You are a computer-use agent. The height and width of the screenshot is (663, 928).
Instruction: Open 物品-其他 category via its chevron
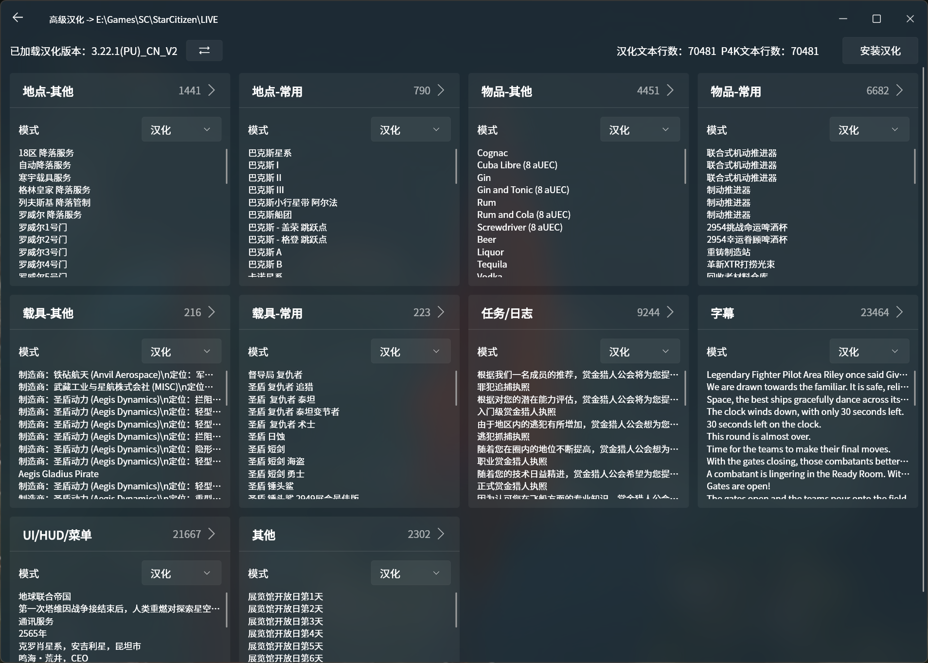[x=670, y=90]
